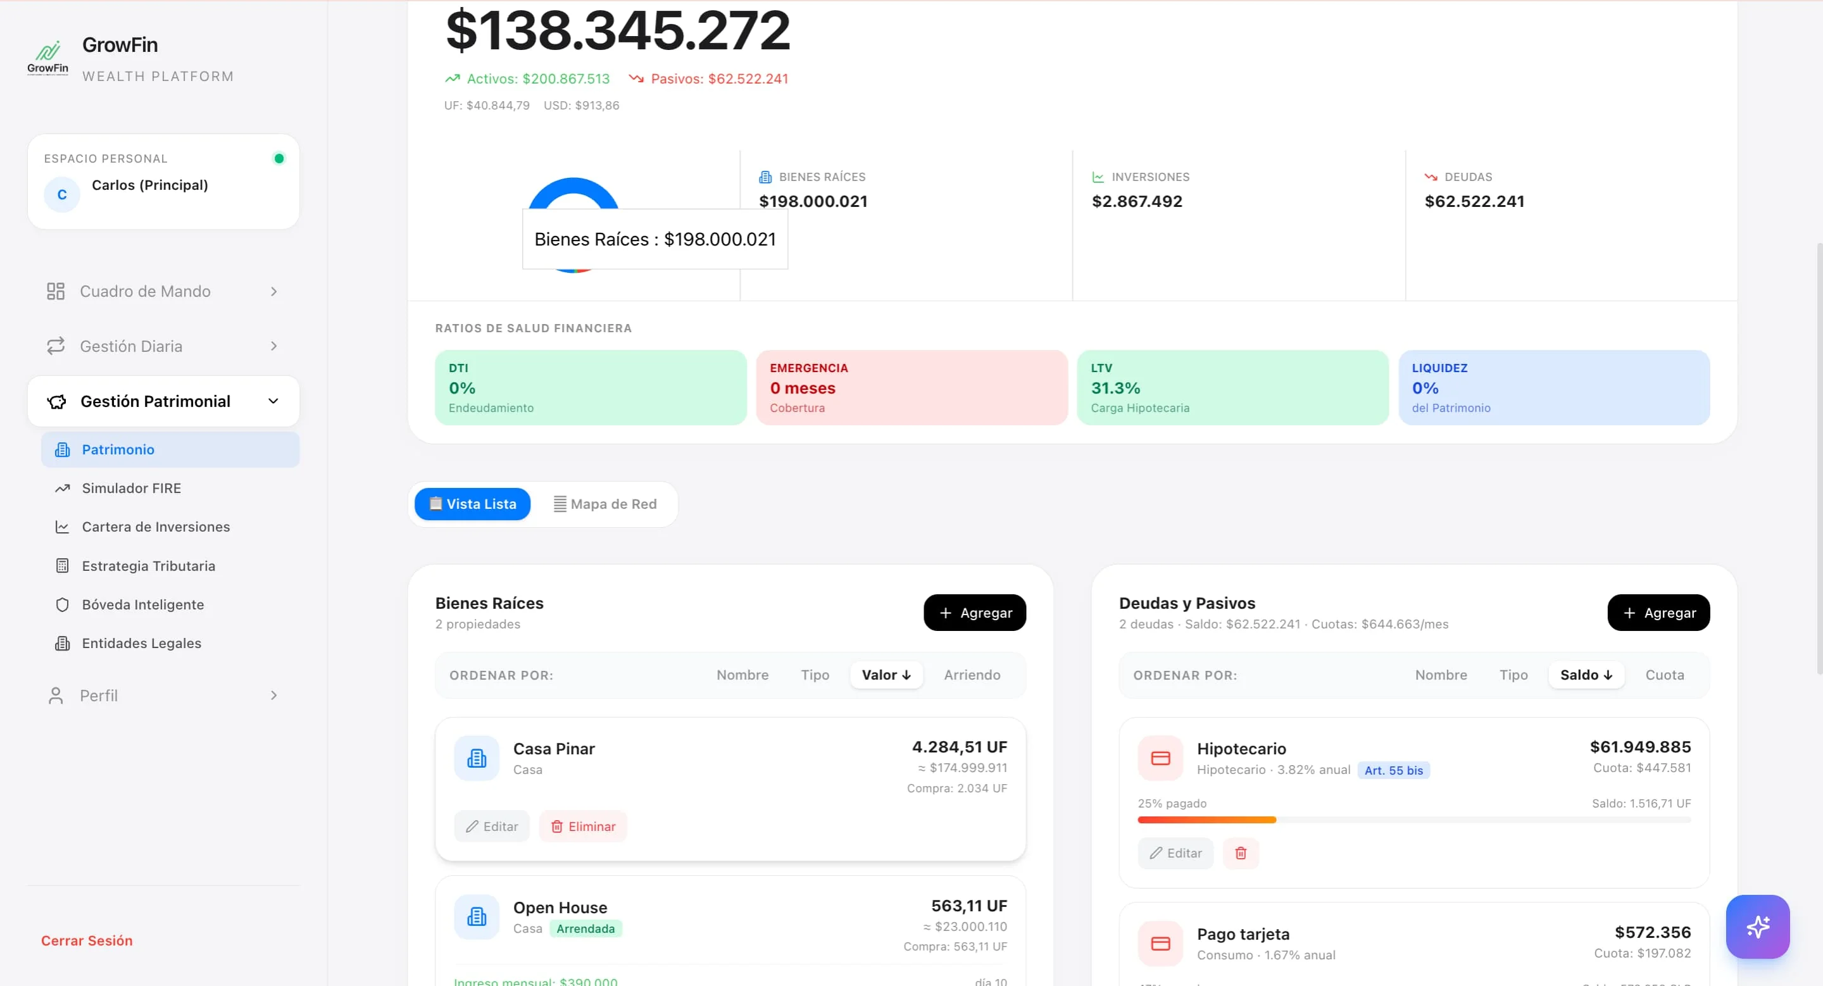Sort properties by Nombre
The image size is (1823, 986).
[x=742, y=675]
